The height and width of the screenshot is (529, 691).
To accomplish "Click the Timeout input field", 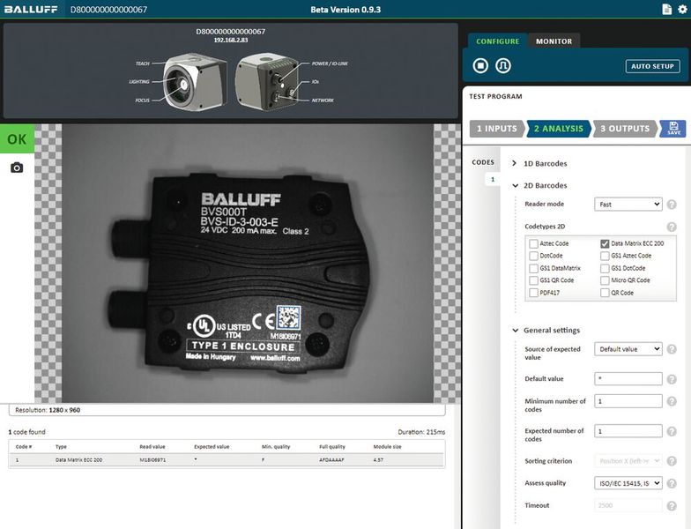I will tap(628, 505).
